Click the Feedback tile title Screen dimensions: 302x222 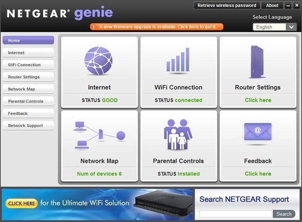[258, 161]
